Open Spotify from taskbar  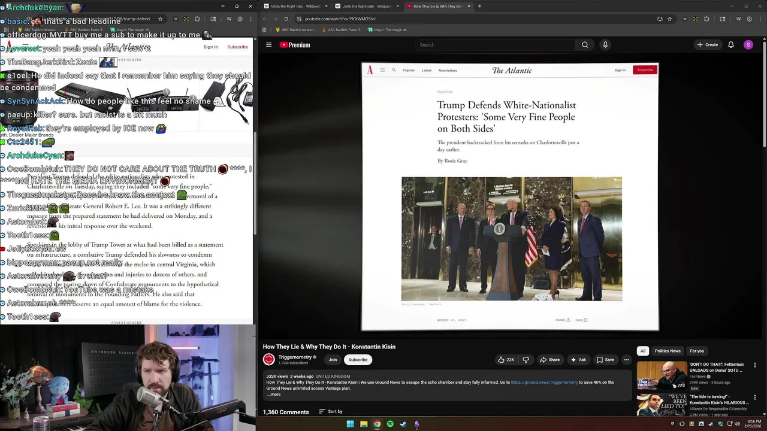pos(390,424)
